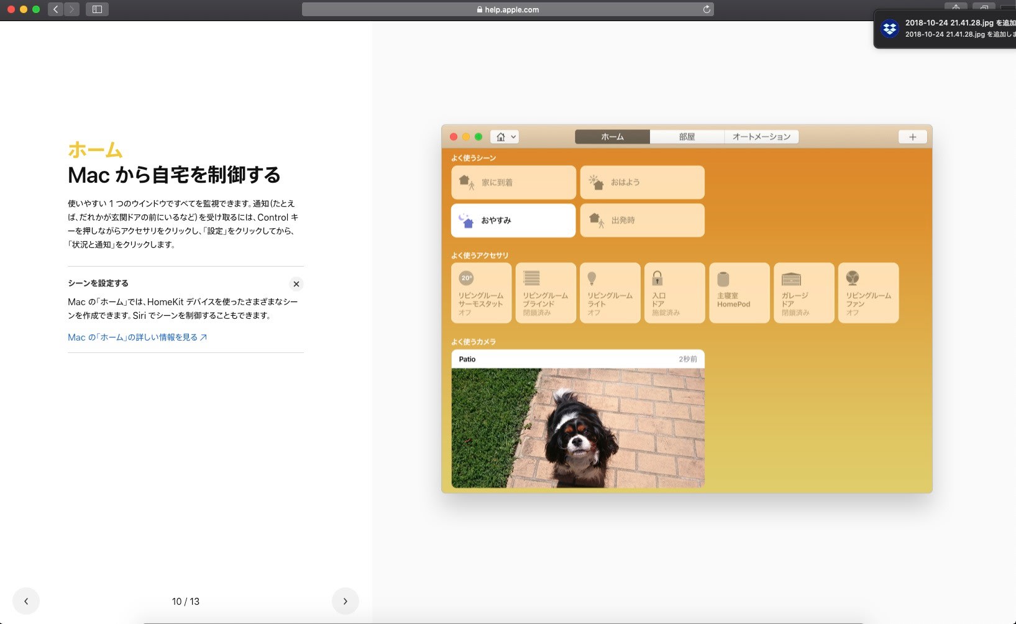
Task: Click the help.apple.com address bar
Action: pyautogui.click(x=507, y=9)
